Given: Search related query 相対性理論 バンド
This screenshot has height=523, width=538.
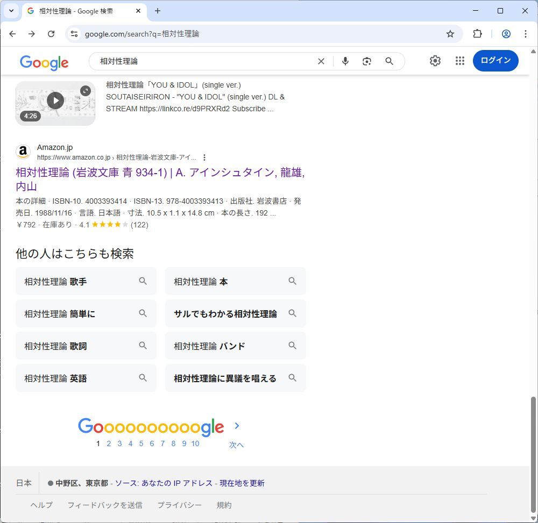Looking at the screenshot, I should pos(236,346).
